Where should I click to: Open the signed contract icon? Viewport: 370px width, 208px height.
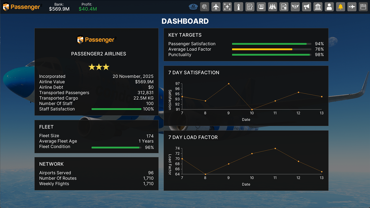tap(250, 7)
